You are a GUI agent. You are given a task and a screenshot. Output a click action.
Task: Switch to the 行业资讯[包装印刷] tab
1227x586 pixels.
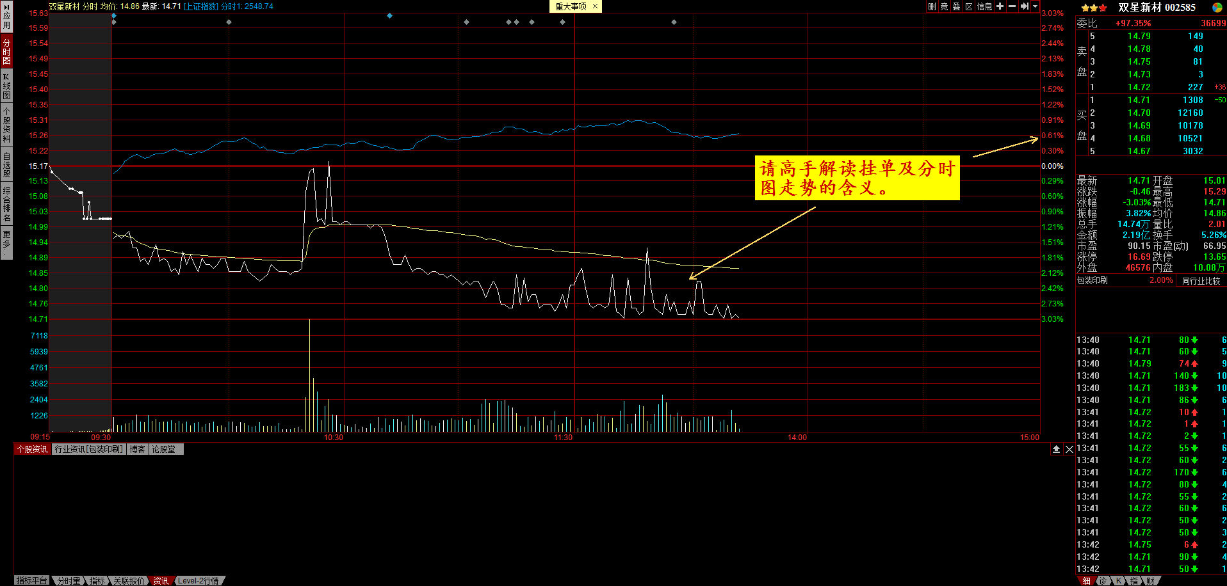click(x=89, y=449)
